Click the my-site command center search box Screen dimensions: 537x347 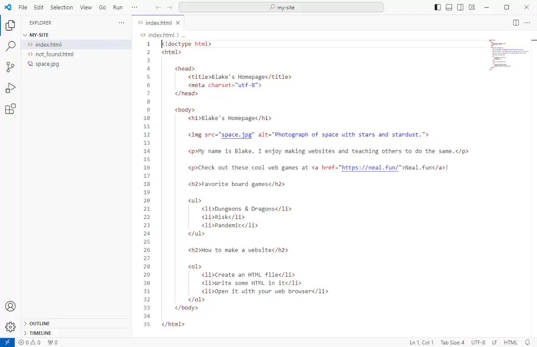point(281,7)
